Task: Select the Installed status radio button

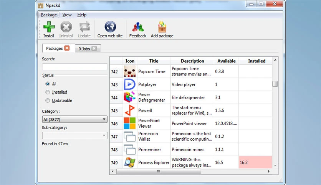Action: click(48, 92)
